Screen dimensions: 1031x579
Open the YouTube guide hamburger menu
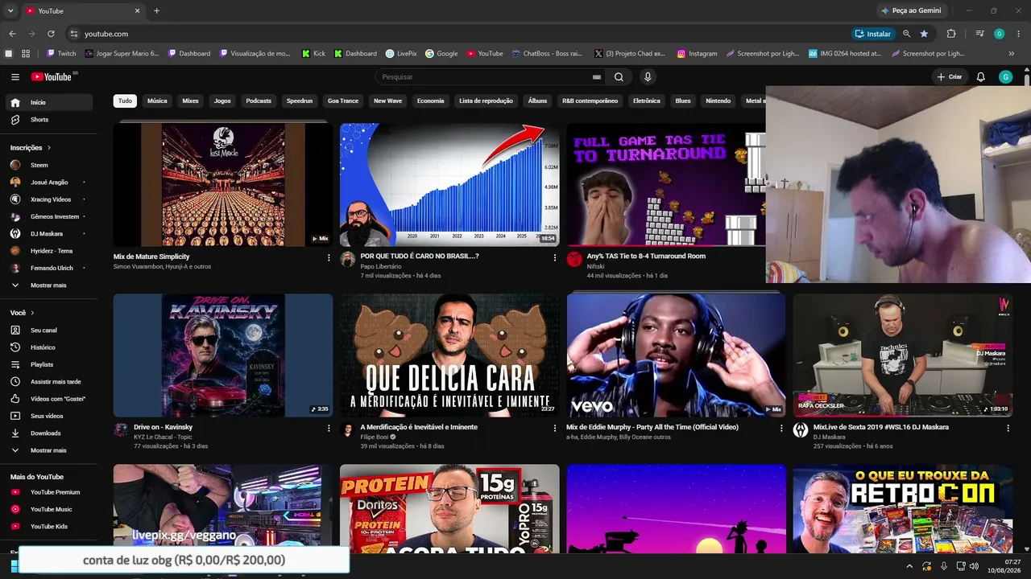pos(15,77)
